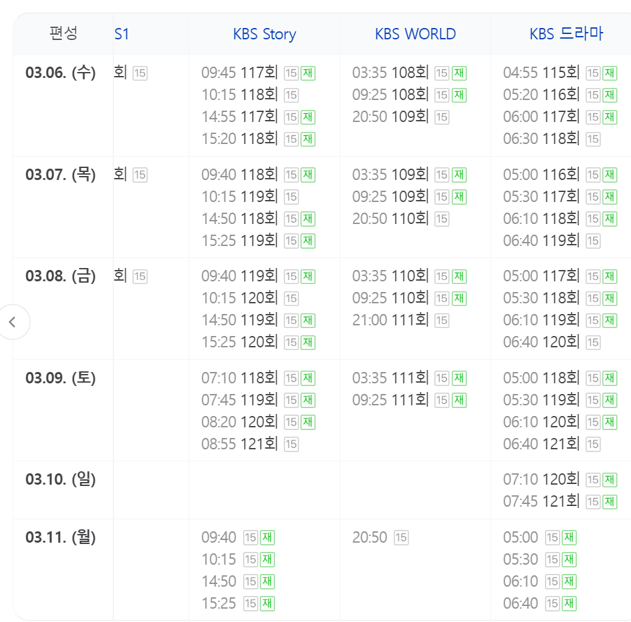Click KBS 드라마 05:00 on 03.11

pos(540,537)
